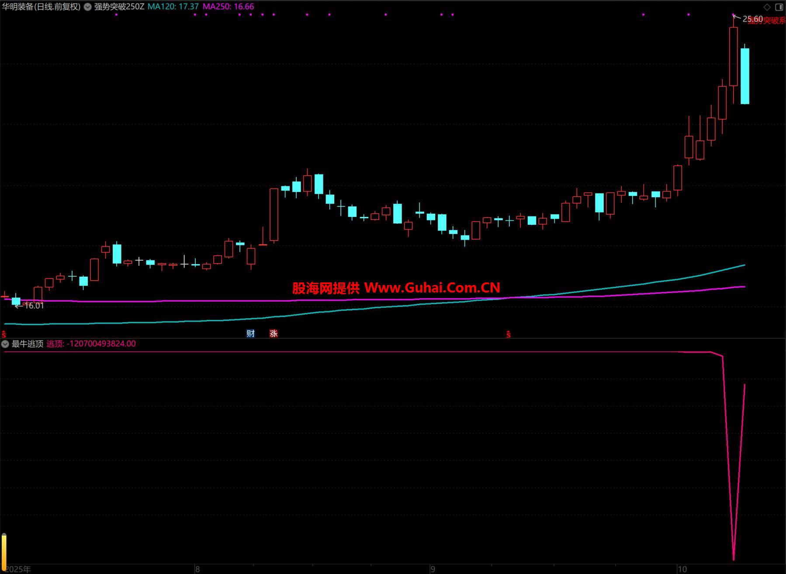Screen dimensions: 786x574
Task: Click the MA120: 17.37 label
Action: point(173,7)
